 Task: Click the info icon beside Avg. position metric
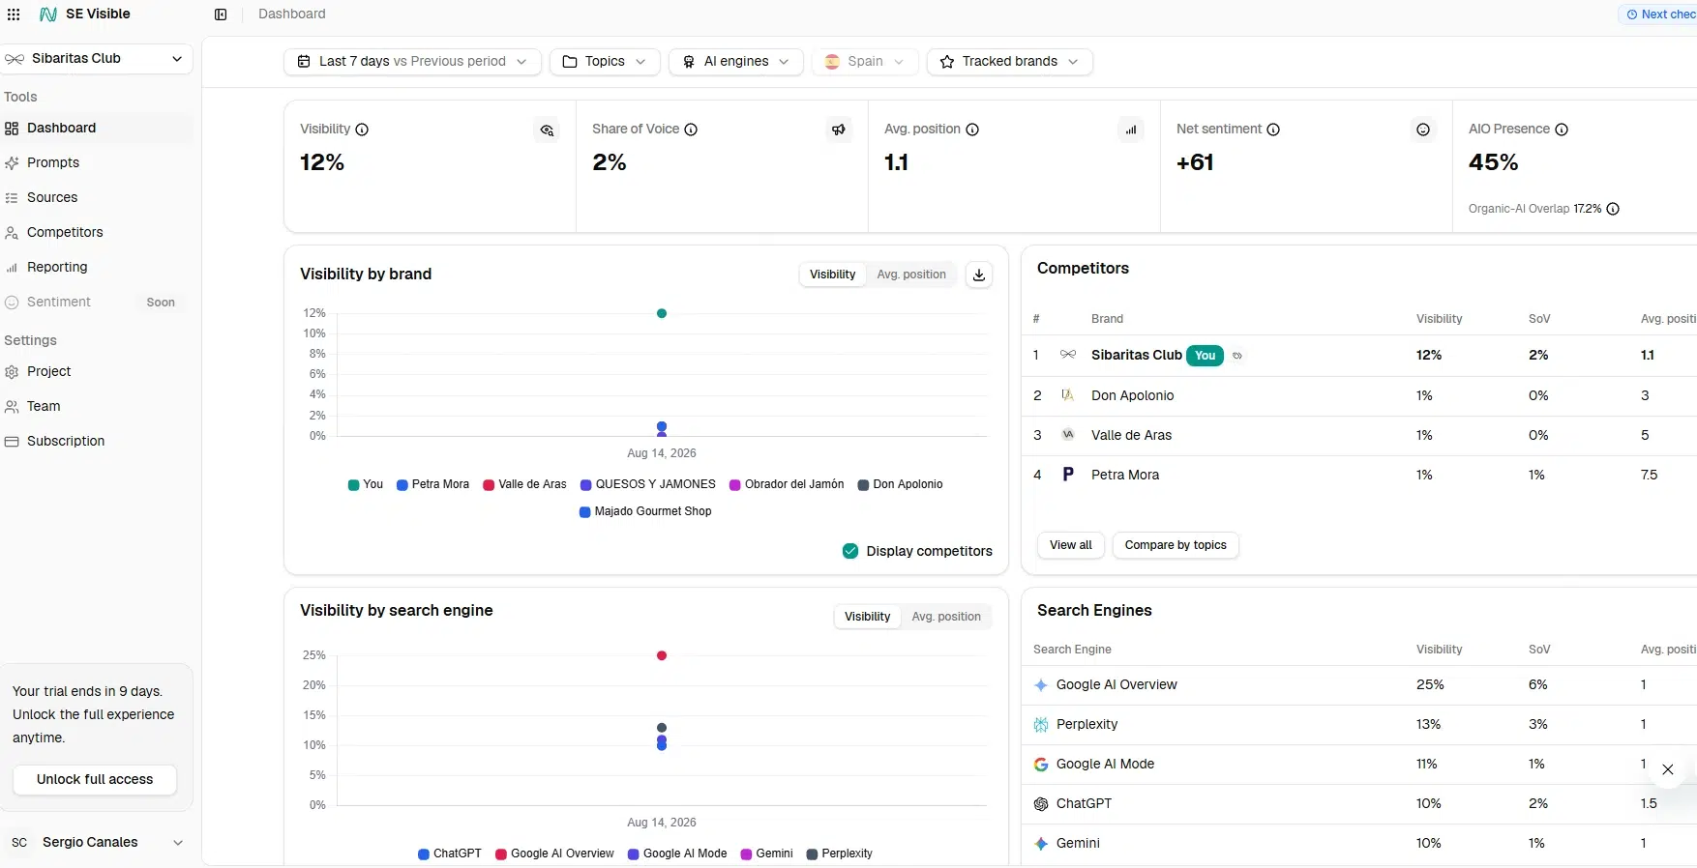(972, 130)
